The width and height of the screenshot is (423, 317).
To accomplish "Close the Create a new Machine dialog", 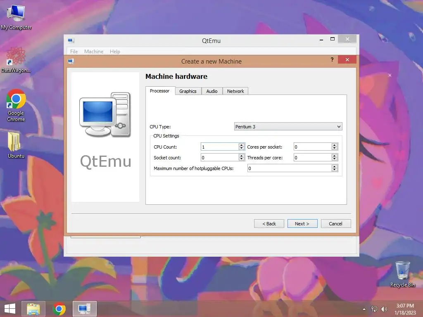I will click(x=347, y=59).
